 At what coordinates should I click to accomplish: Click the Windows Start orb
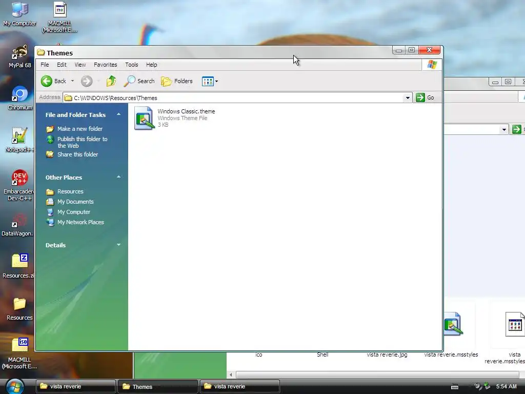[15, 387]
